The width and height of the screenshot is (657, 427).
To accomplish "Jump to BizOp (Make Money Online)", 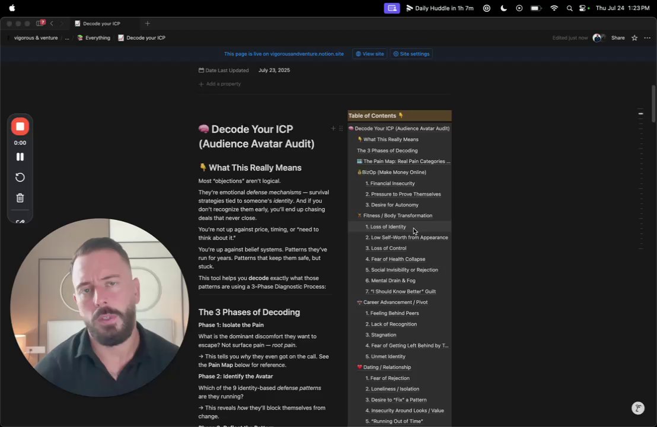I will pos(391,172).
